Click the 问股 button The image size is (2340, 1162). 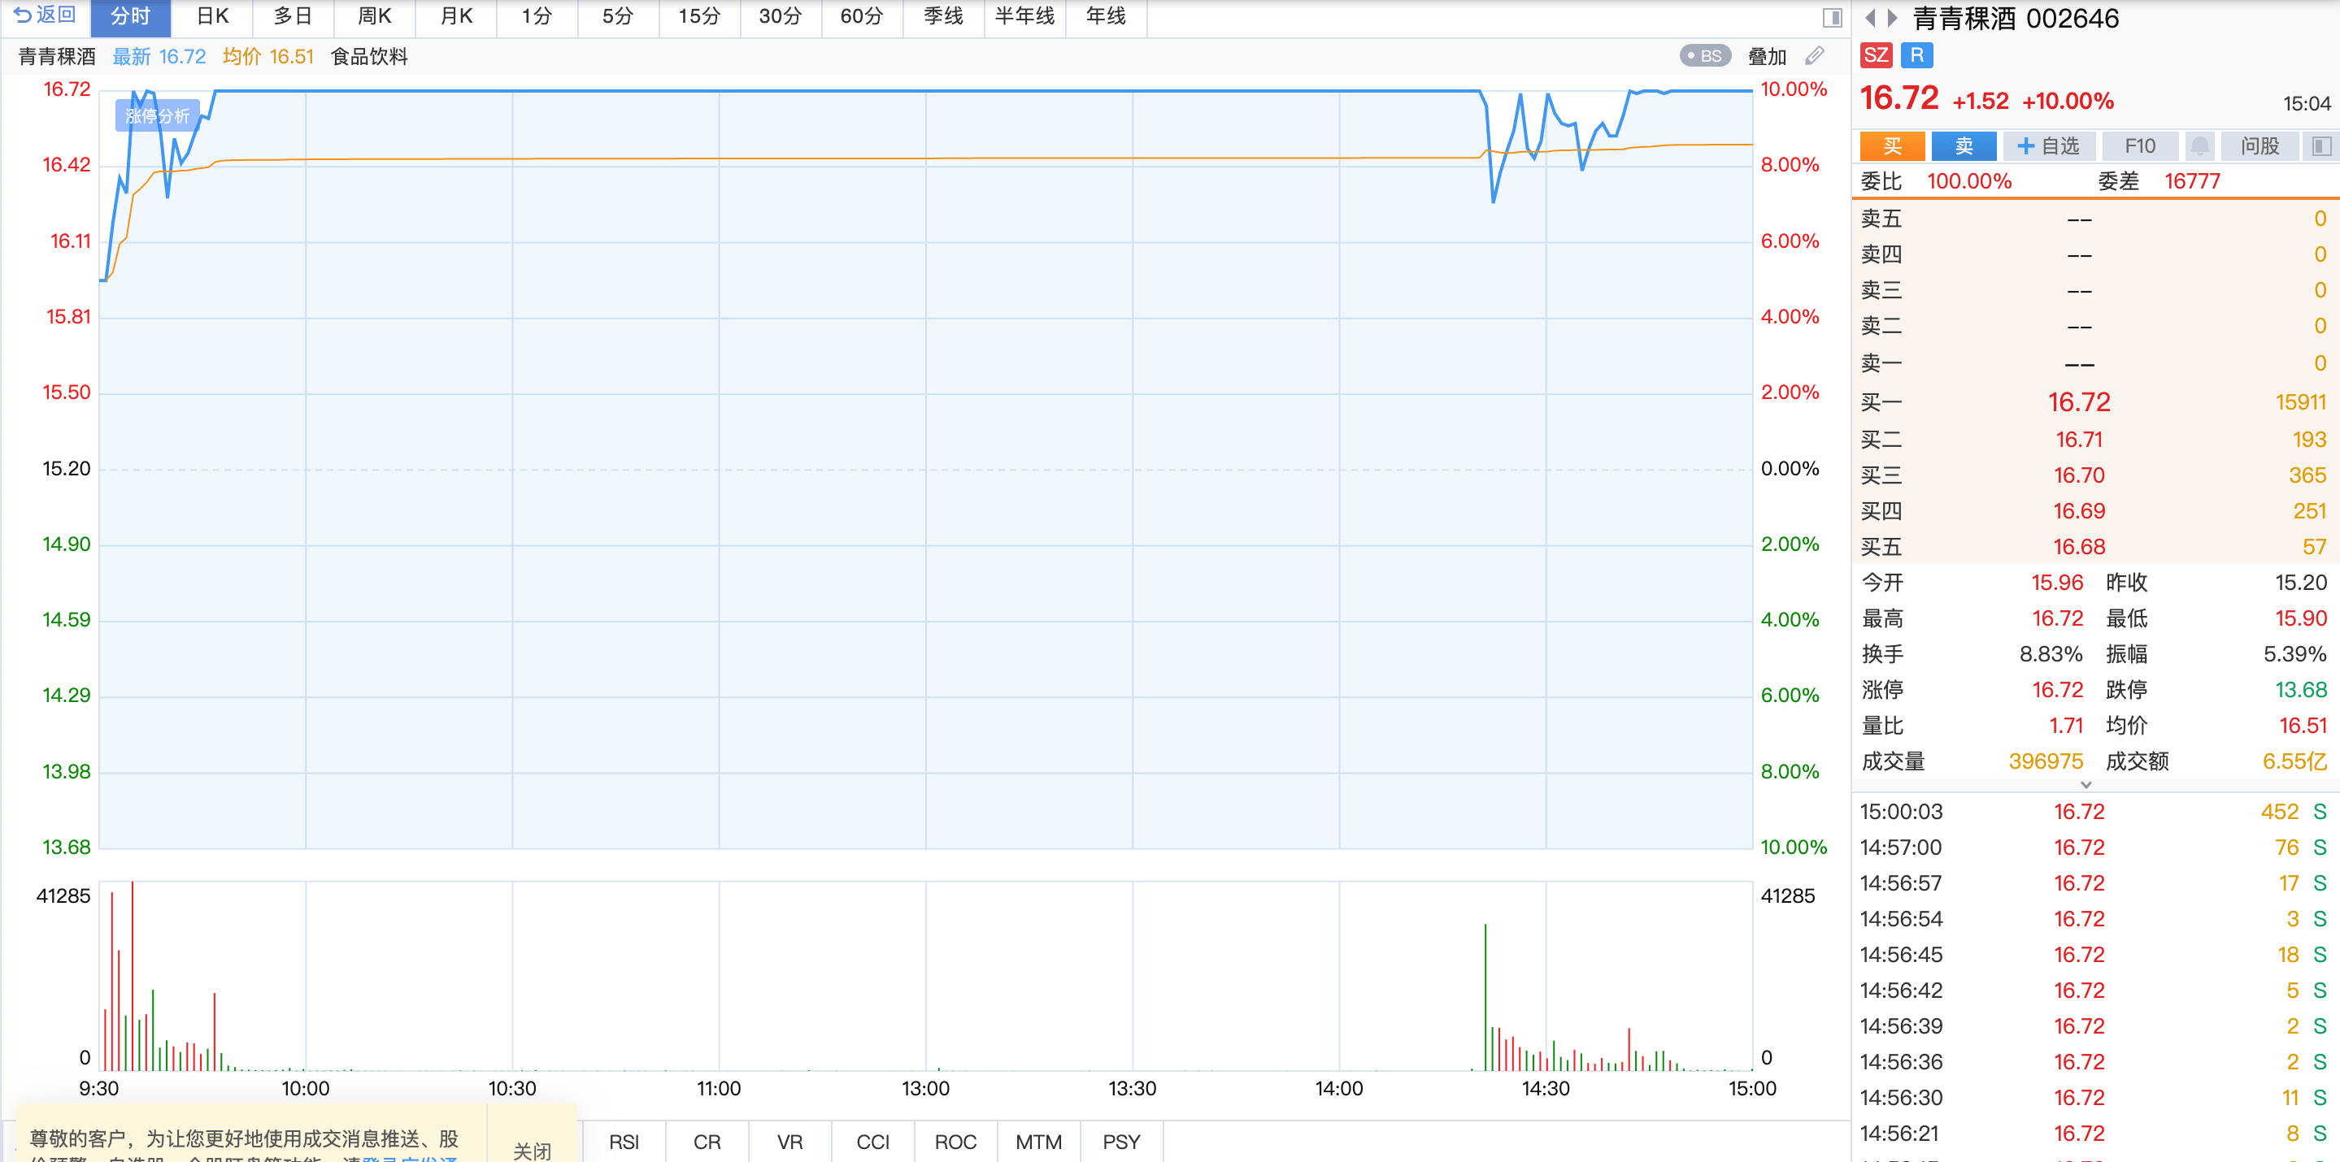[2260, 146]
